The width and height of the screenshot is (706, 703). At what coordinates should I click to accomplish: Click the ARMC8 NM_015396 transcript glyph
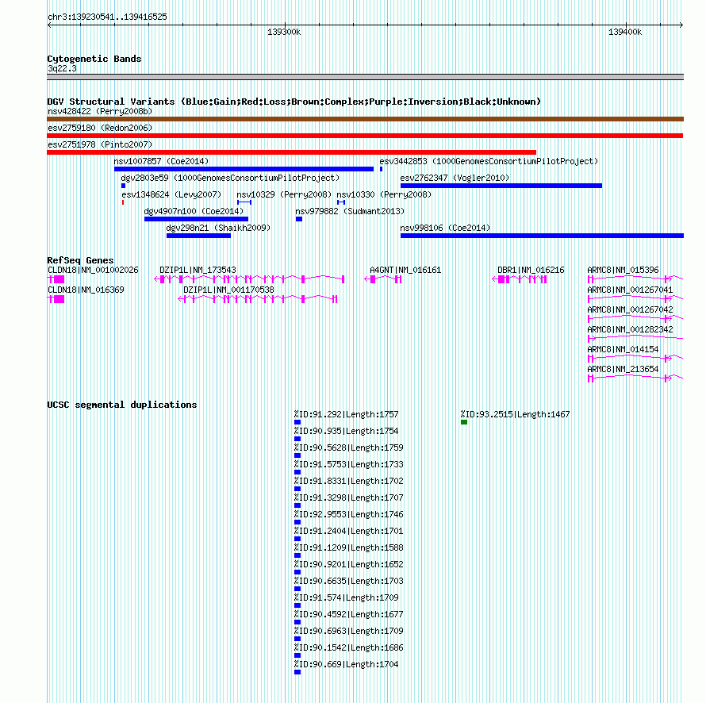(x=635, y=279)
